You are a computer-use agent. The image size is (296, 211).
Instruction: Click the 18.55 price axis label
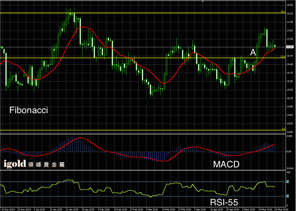pos(290,5)
